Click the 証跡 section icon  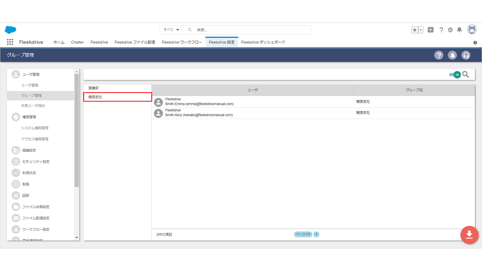(16, 195)
